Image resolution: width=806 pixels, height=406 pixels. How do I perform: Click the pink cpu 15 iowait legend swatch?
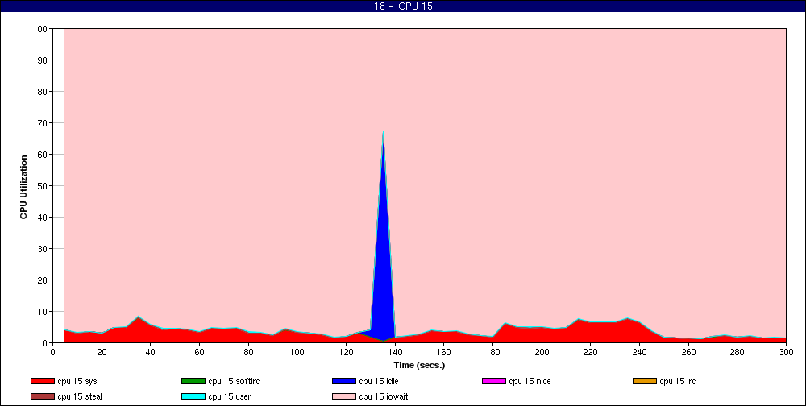(344, 397)
